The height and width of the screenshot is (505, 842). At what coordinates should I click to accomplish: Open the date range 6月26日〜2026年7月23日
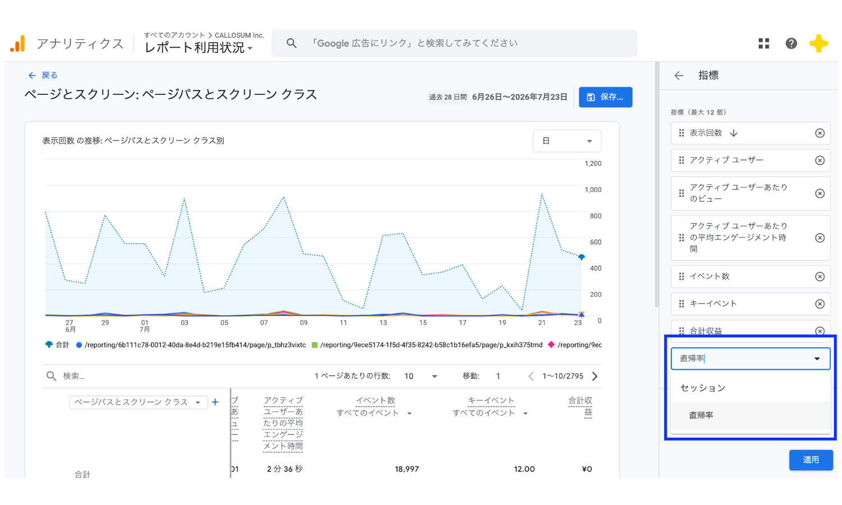tap(519, 97)
